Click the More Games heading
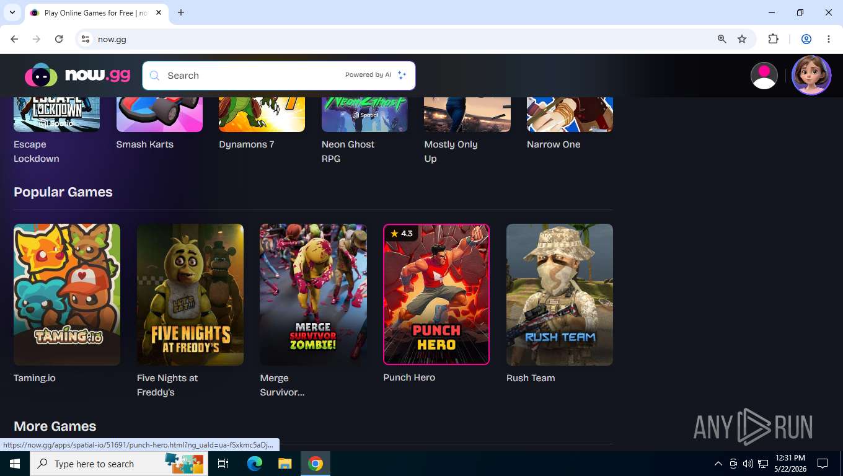This screenshot has height=476, width=843. pyautogui.click(x=55, y=426)
